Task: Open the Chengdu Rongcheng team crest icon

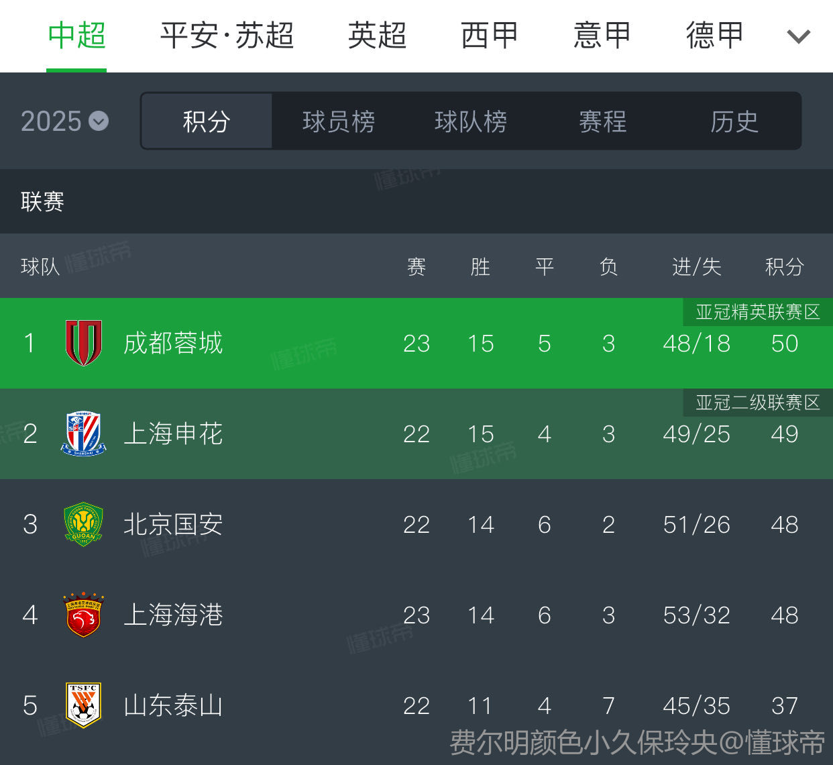Action: click(83, 343)
